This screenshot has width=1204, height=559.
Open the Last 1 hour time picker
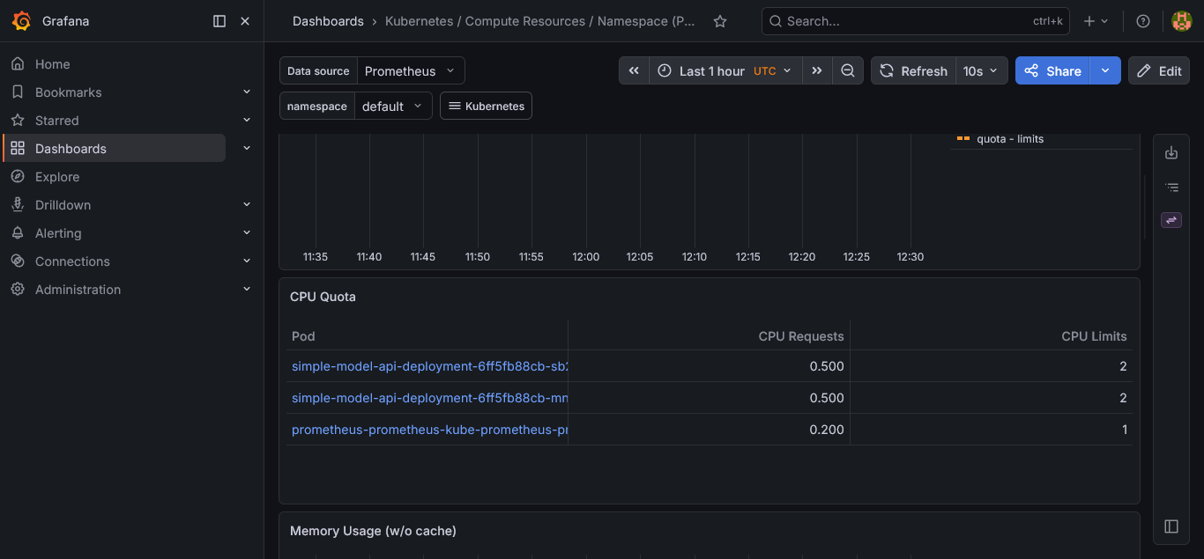pos(725,71)
